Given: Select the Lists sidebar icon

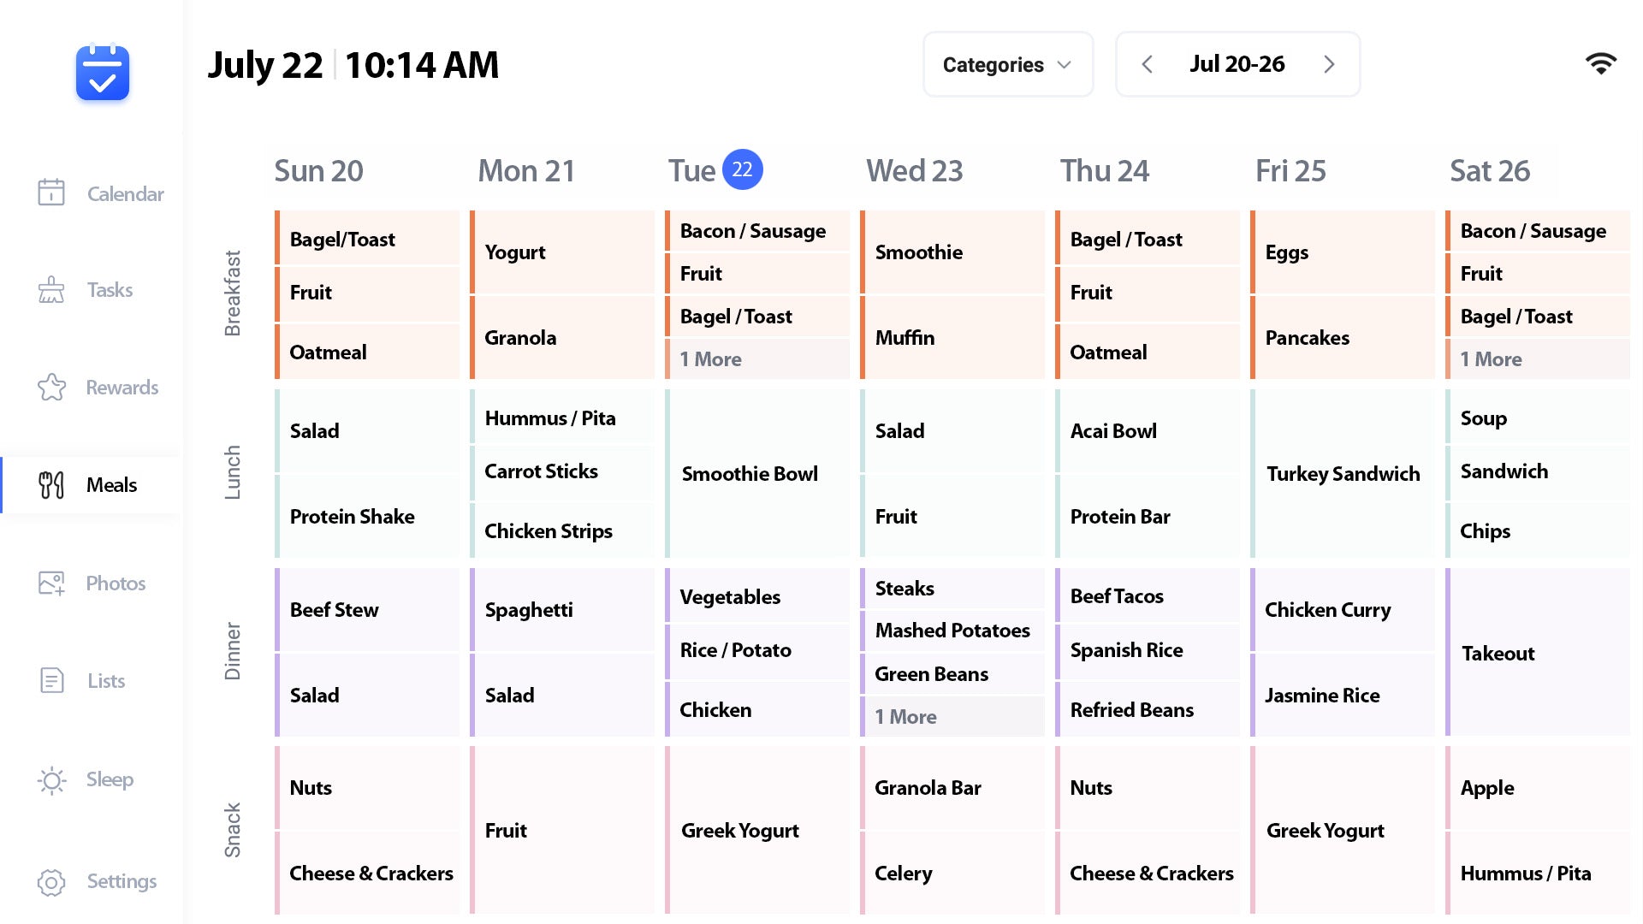Looking at the screenshot, I should coord(51,680).
